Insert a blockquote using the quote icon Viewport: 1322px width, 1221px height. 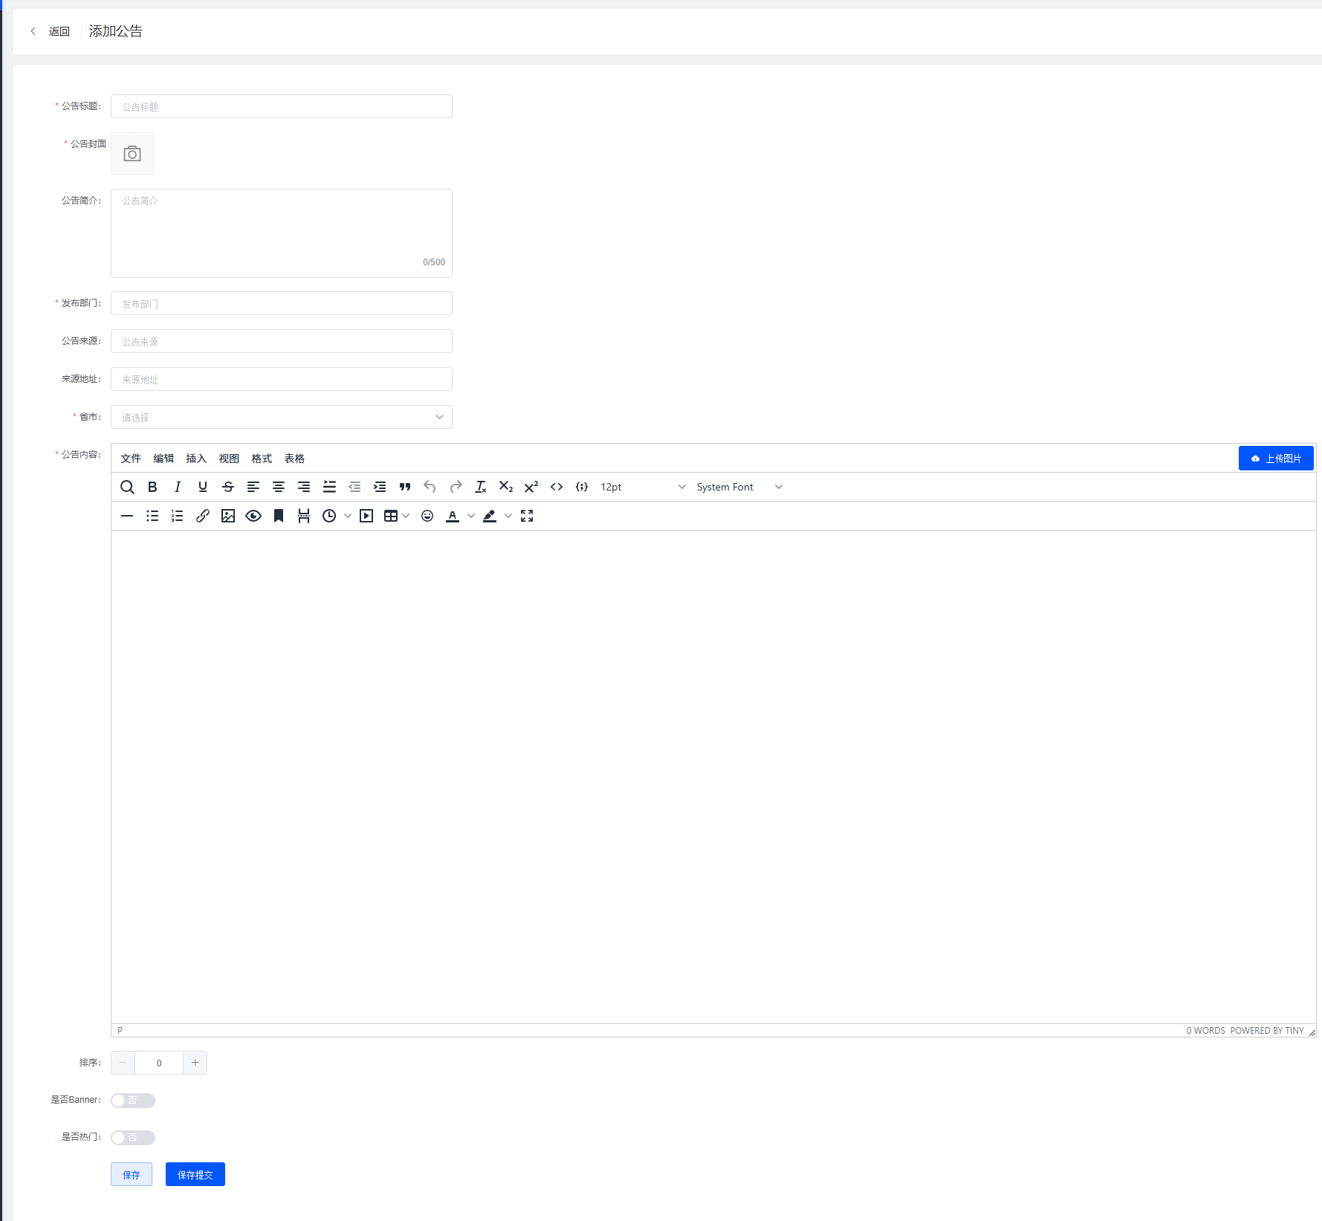coord(405,487)
